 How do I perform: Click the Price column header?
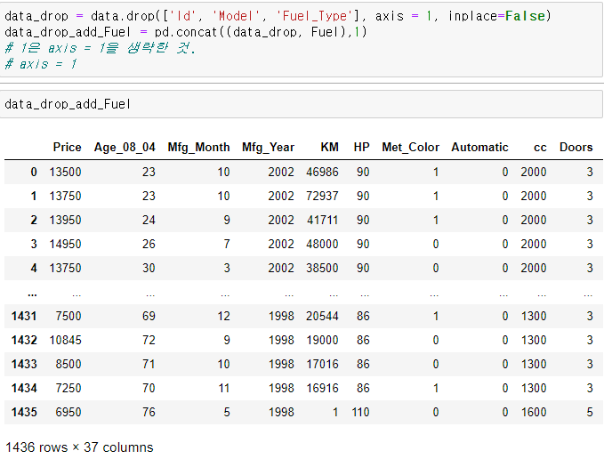[x=67, y=147]
